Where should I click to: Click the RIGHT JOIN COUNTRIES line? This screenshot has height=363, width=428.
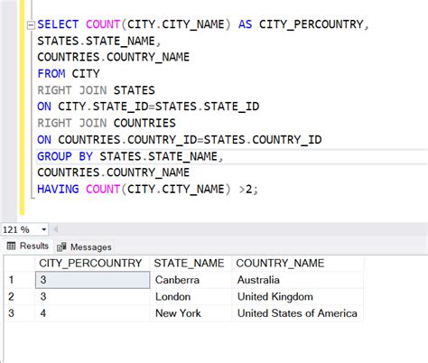pyautogui.click(x=107, y=123)
